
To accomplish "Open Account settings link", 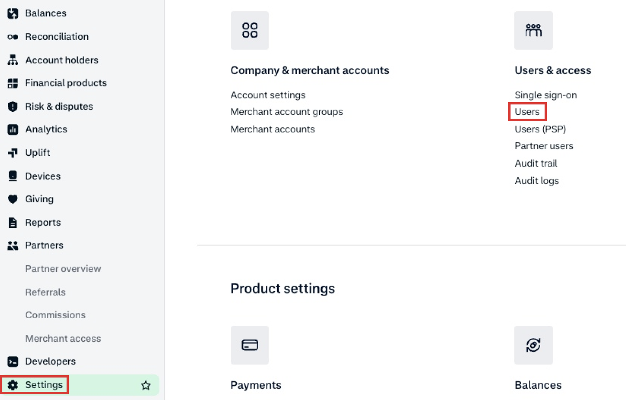I will [x=268, y=95].
